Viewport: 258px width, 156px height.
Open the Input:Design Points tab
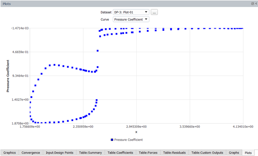[60, 153]
